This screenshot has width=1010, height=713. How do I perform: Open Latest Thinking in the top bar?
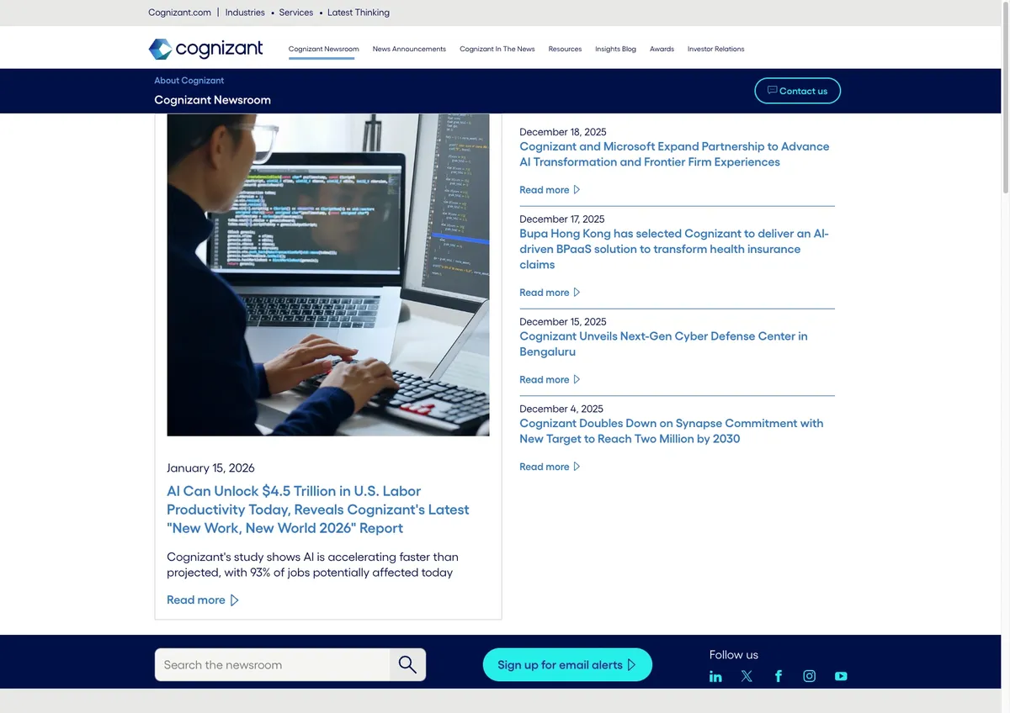pyautogui.click(x=359, y=13)
